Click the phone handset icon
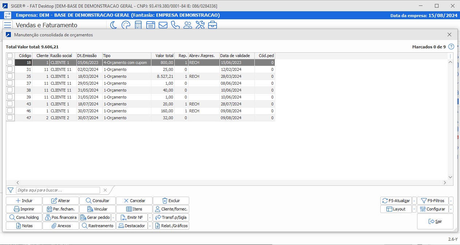 175,25
